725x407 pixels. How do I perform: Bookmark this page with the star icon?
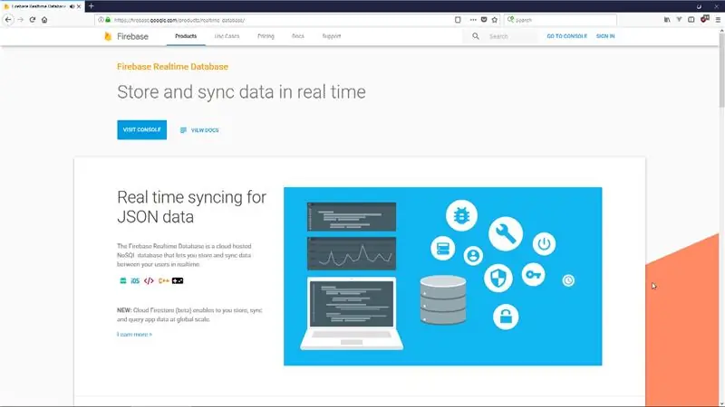495,20
